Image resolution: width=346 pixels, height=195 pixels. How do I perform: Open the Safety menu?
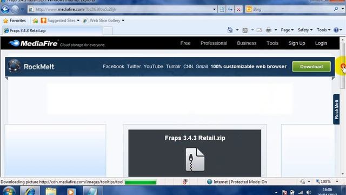coord(305,30)
